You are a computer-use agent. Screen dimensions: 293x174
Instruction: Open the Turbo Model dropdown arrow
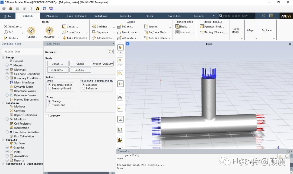pos(242,39)
